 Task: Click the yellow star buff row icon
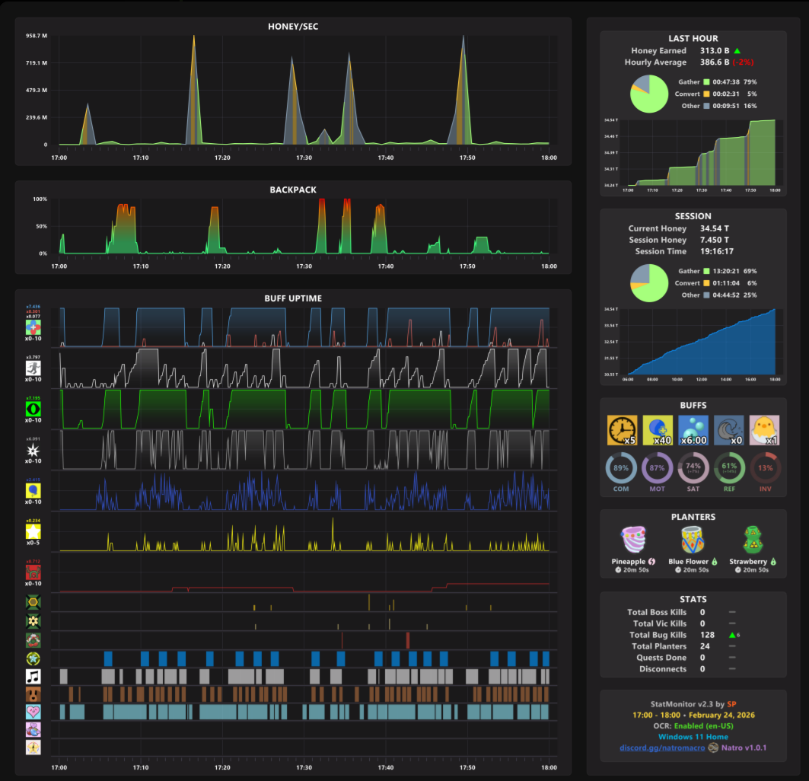point(33,531)
